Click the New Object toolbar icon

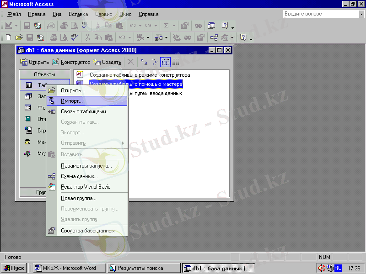(x=225, y=37)
